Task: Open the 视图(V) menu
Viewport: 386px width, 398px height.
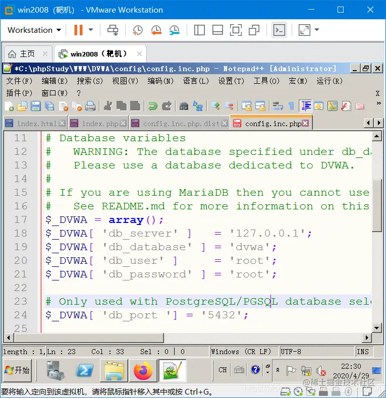Action: (125, 81)
